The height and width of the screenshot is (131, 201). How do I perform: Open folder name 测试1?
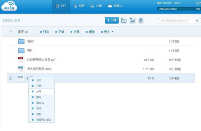[31, 41]
